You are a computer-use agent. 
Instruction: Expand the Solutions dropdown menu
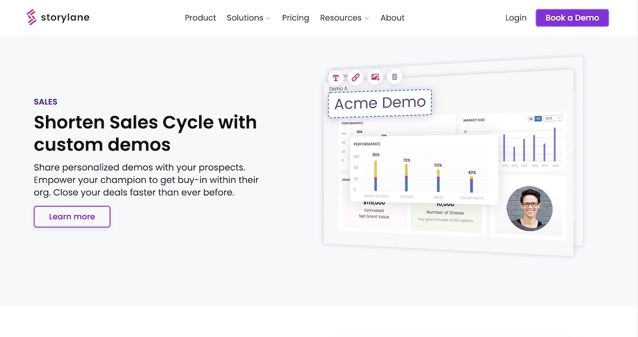249,18
